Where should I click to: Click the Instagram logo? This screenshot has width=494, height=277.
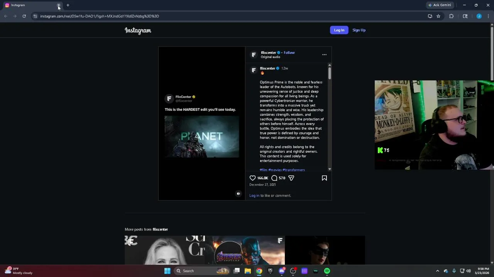[x=138, y=30]
